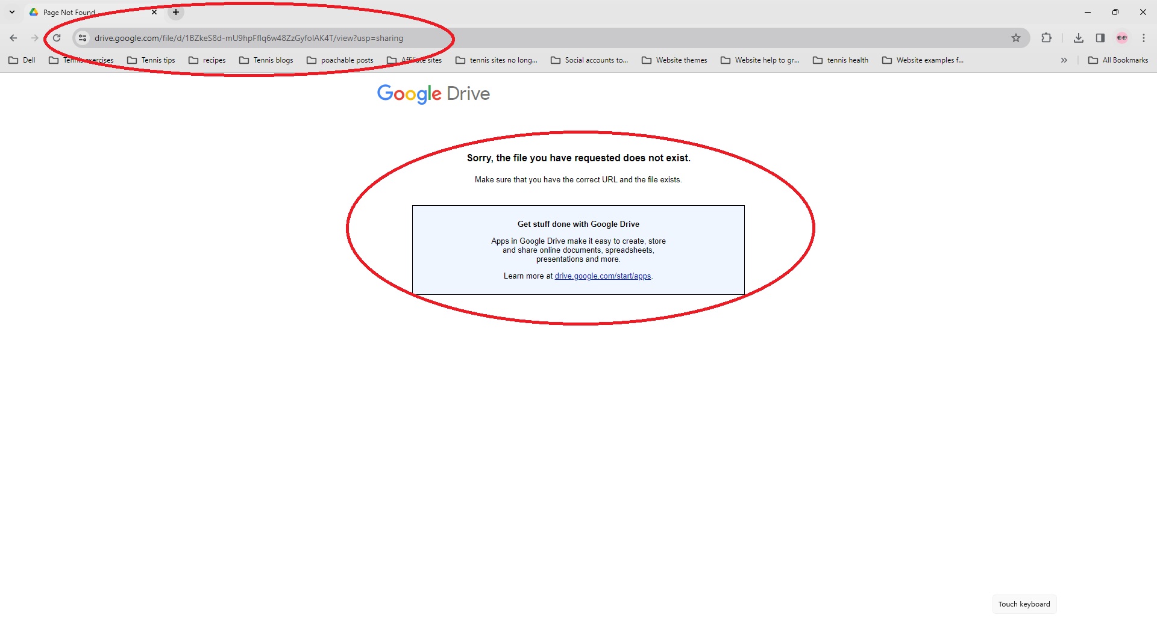Click the 'Get stuff done with Google Drive' heading
Viewport: 1157px width, 621px height.
(578, 224)
